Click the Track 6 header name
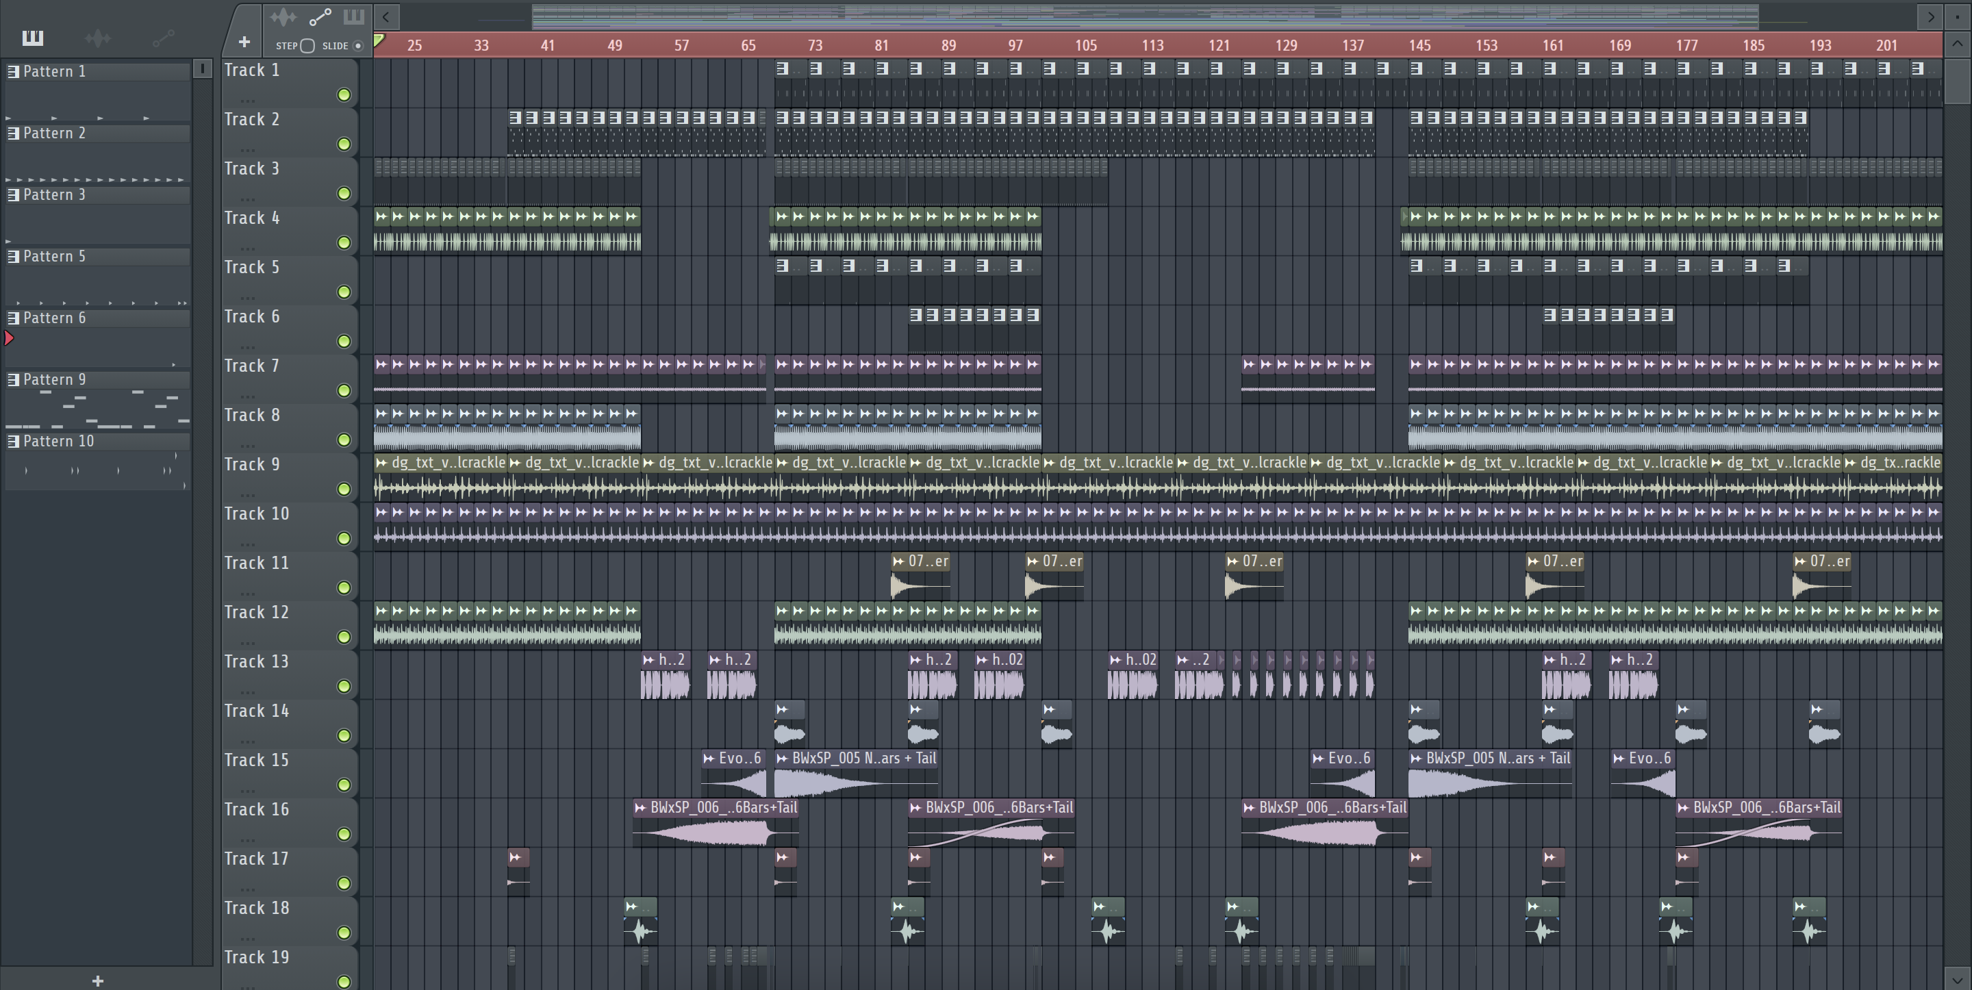 click(252, 317)
